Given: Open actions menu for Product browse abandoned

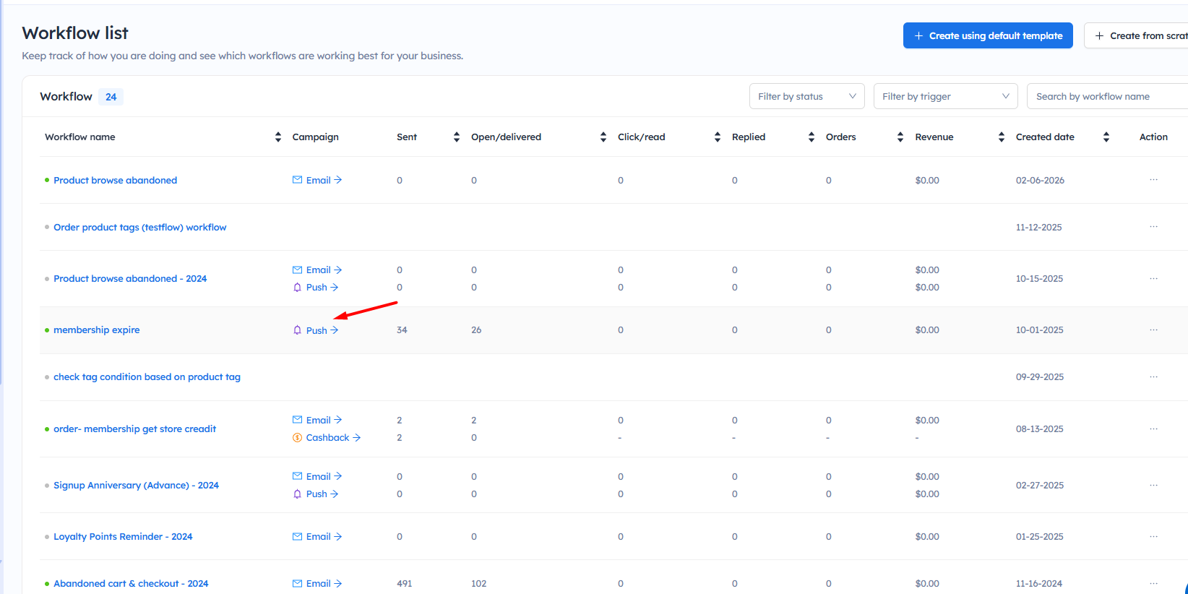Looking at the screenshot, I should point(1153,180).
